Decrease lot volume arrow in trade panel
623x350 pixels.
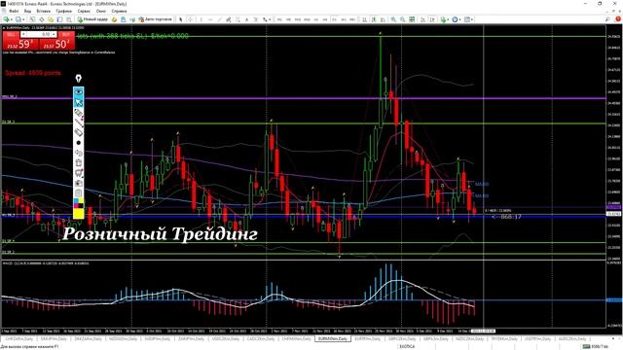[23, 35]
